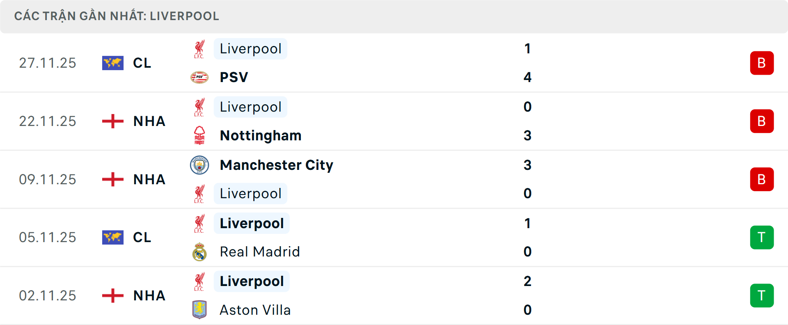Click the Nottingham team name

260,135
